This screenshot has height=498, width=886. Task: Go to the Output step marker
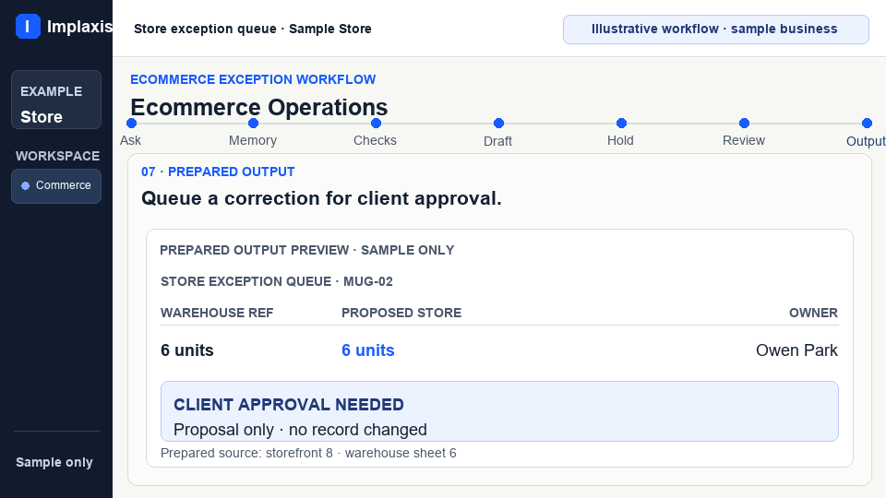coord(867,123)
